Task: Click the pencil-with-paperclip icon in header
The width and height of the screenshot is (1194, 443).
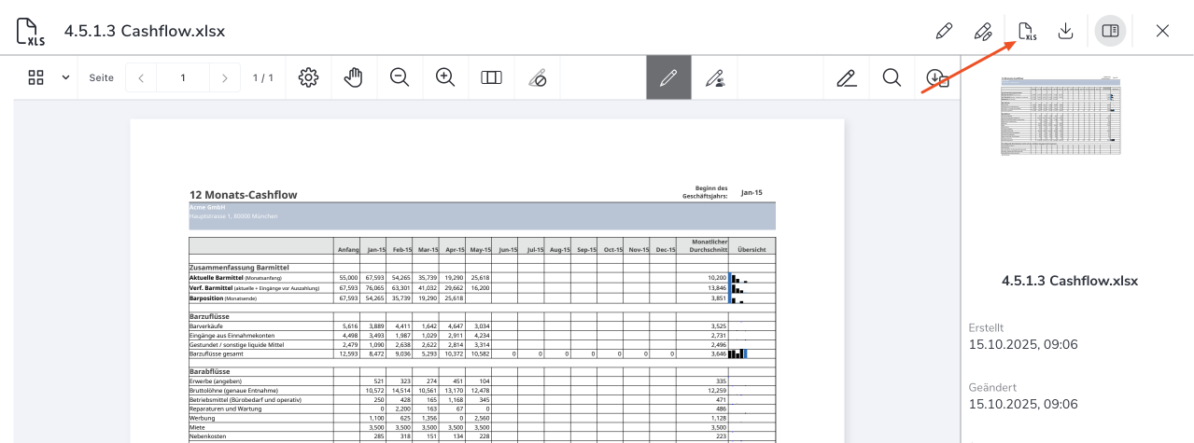Action: click(x=983, y=31)
